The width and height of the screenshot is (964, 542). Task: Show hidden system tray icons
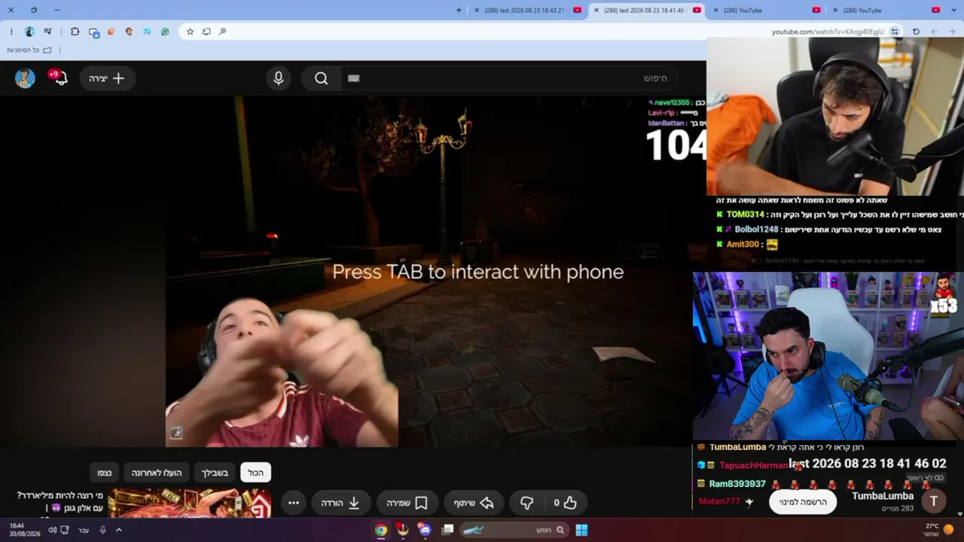(118, 530)
